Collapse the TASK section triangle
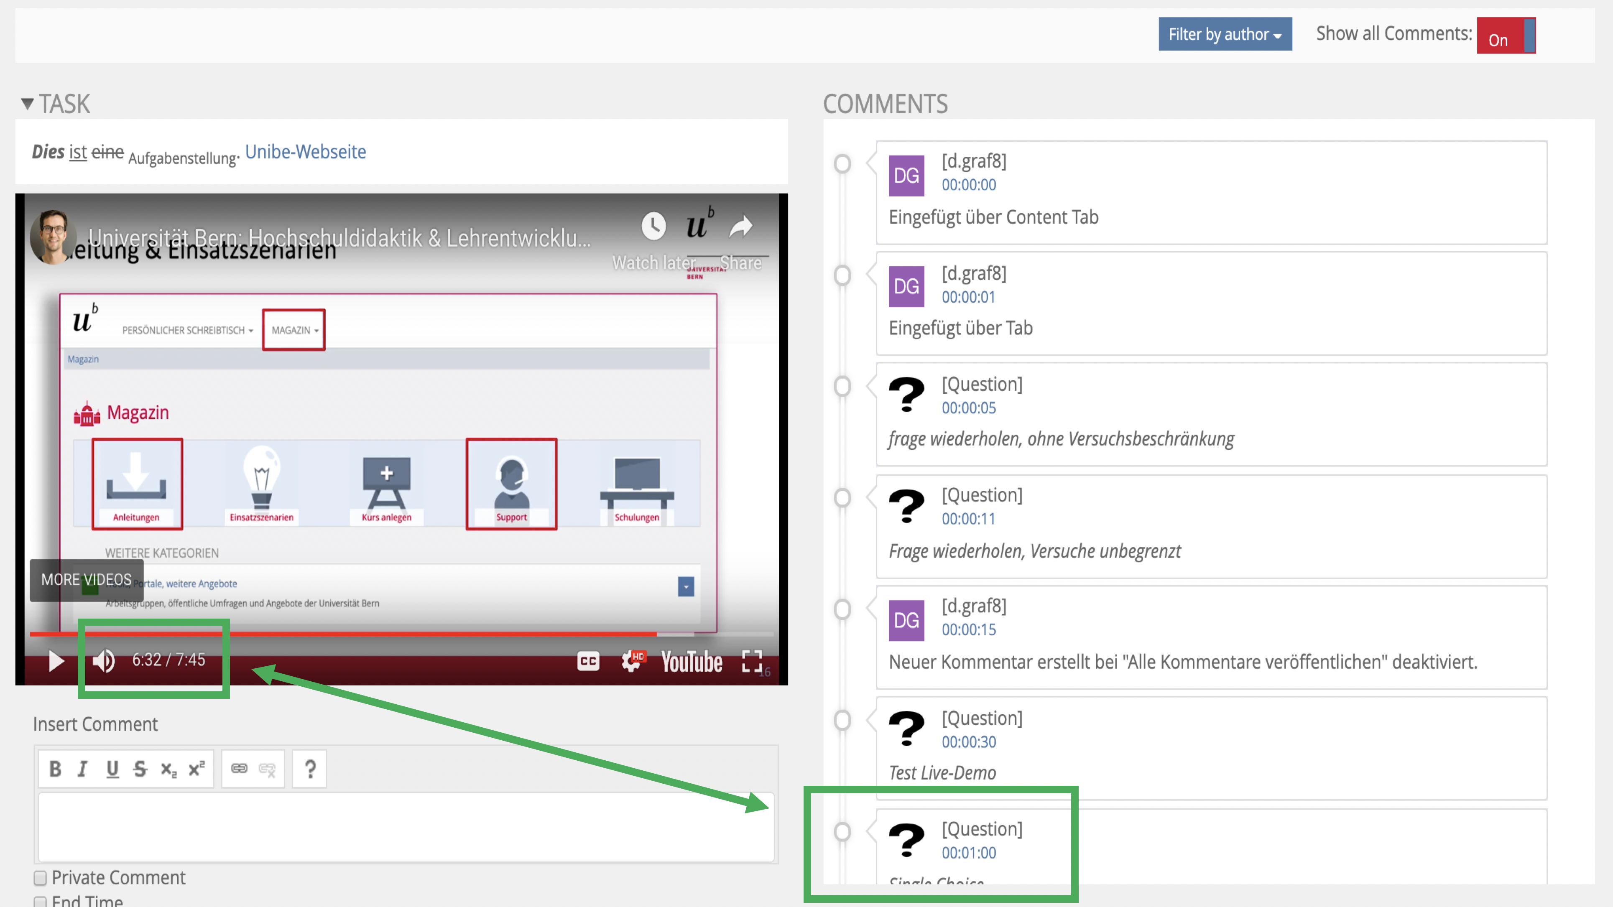 tap(27, 103)
